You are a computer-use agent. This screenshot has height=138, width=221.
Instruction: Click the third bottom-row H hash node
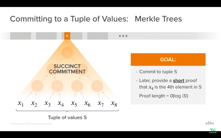77,86
